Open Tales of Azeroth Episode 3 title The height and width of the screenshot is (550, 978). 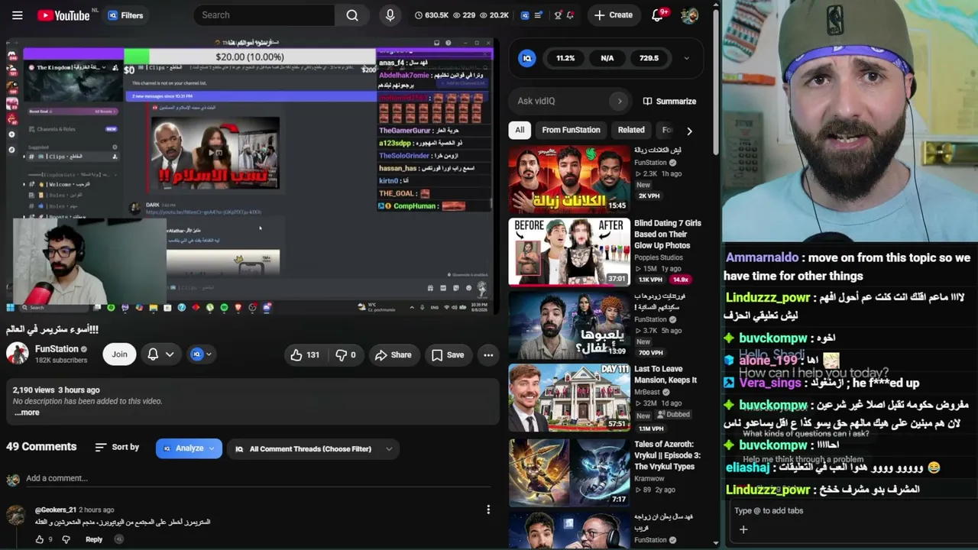click(667, 455)
